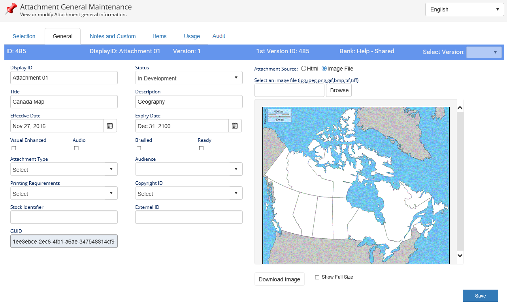Click the image preview vertical scrollbar track
The image size is (507, 305).
[x=460, y=181]
